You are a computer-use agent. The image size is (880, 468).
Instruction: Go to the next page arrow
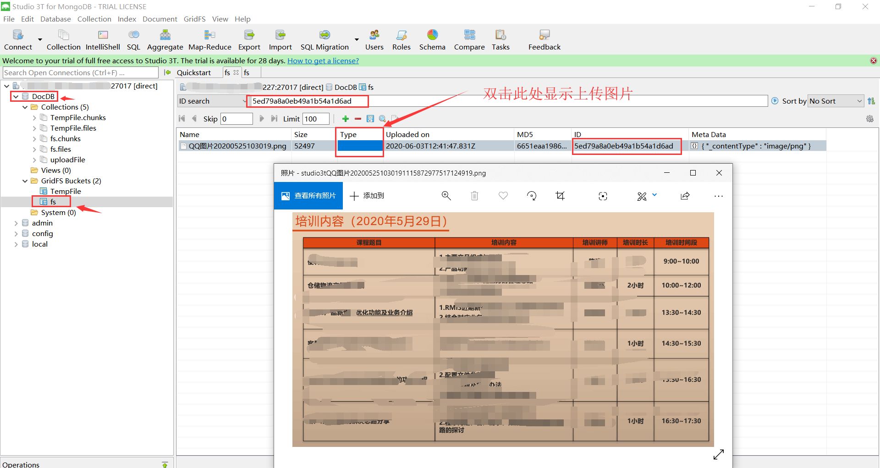[x=262, y=119]
